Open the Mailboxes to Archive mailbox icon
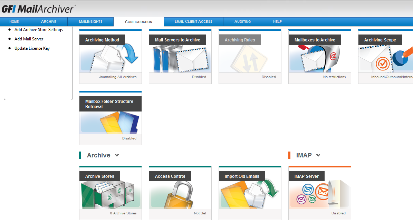Image resolution: width=413 pixels, height=223 pixels. point(319,58)
